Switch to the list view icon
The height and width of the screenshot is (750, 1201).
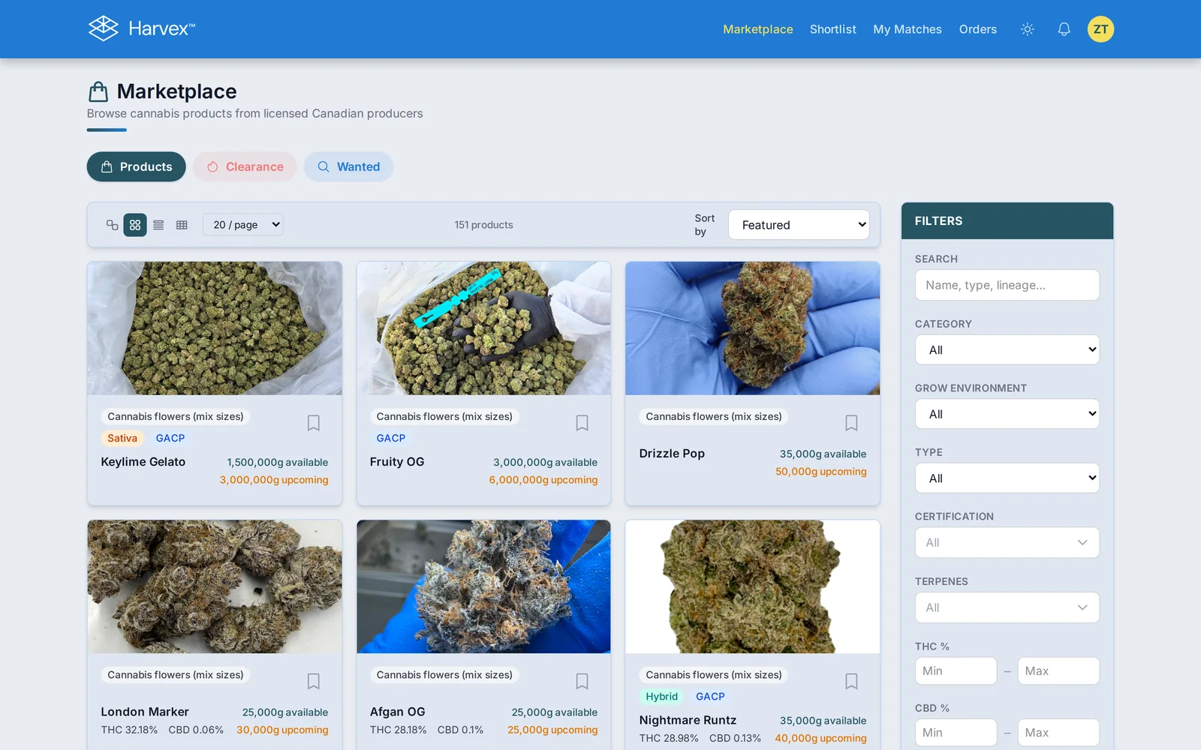click(158, 225)
